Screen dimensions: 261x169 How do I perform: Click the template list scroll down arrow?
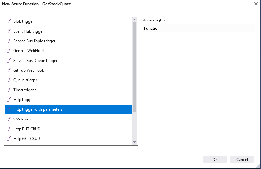pos(134,142)
